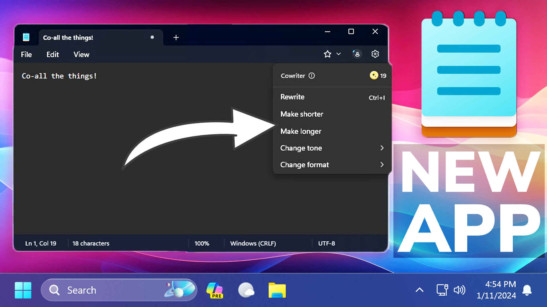This screenshot has height=307, width=547.
Task: Expand the Cowriter dropdown chevron
Action: (338, 54)
